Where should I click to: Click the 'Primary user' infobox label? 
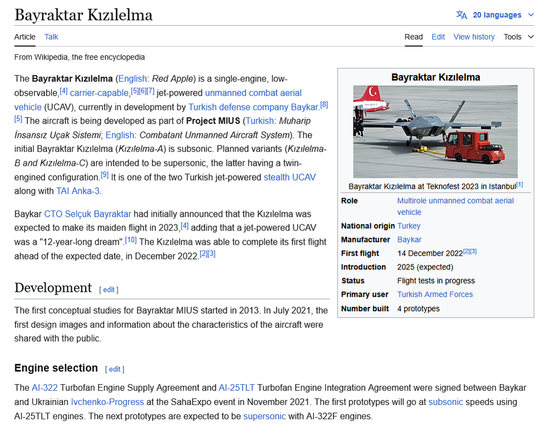[365, 295]
